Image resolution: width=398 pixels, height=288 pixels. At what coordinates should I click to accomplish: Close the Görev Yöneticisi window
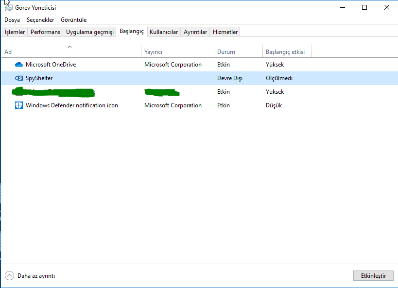(x=386, y=7)
